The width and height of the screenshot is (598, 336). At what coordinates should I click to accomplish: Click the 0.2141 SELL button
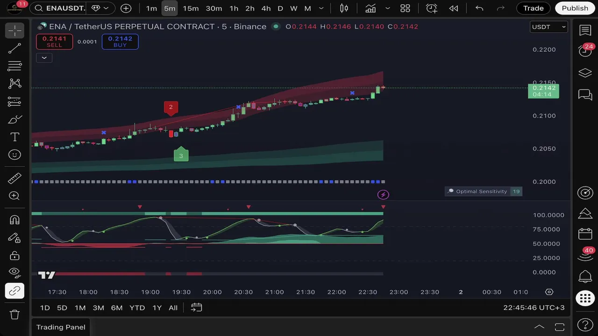[54, 42]
